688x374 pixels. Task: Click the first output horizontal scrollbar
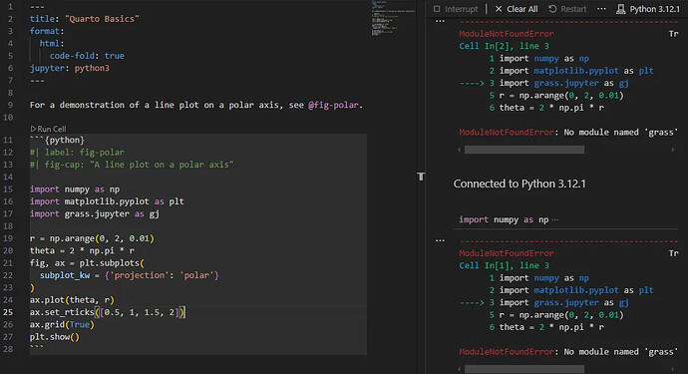click(524, 150)
